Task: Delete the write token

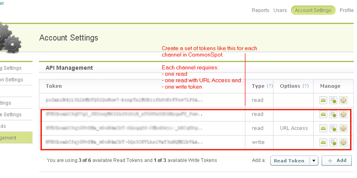Action: (x=343, y=142)
